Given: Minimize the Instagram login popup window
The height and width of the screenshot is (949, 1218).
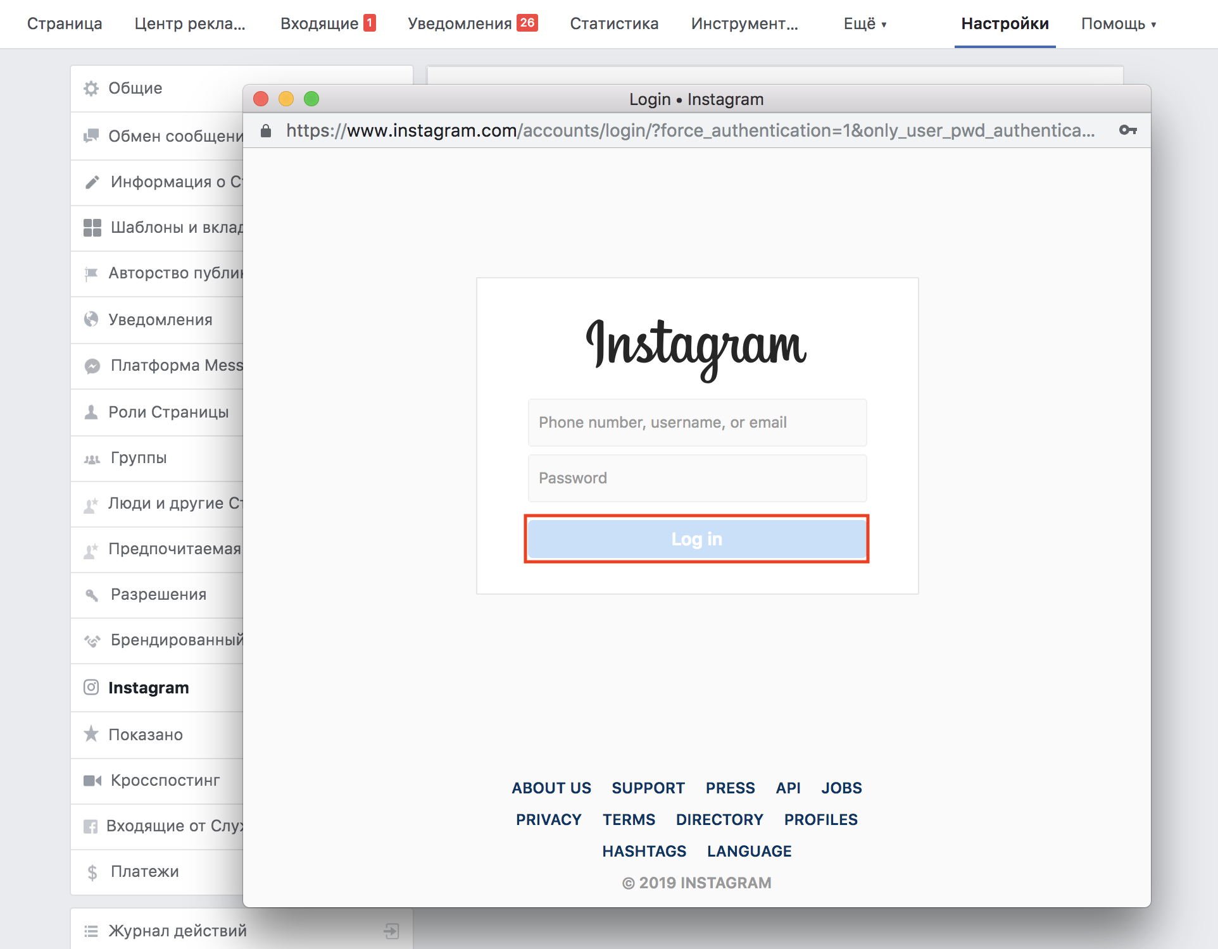Looking at the screenshot, I should click(286, 99).
